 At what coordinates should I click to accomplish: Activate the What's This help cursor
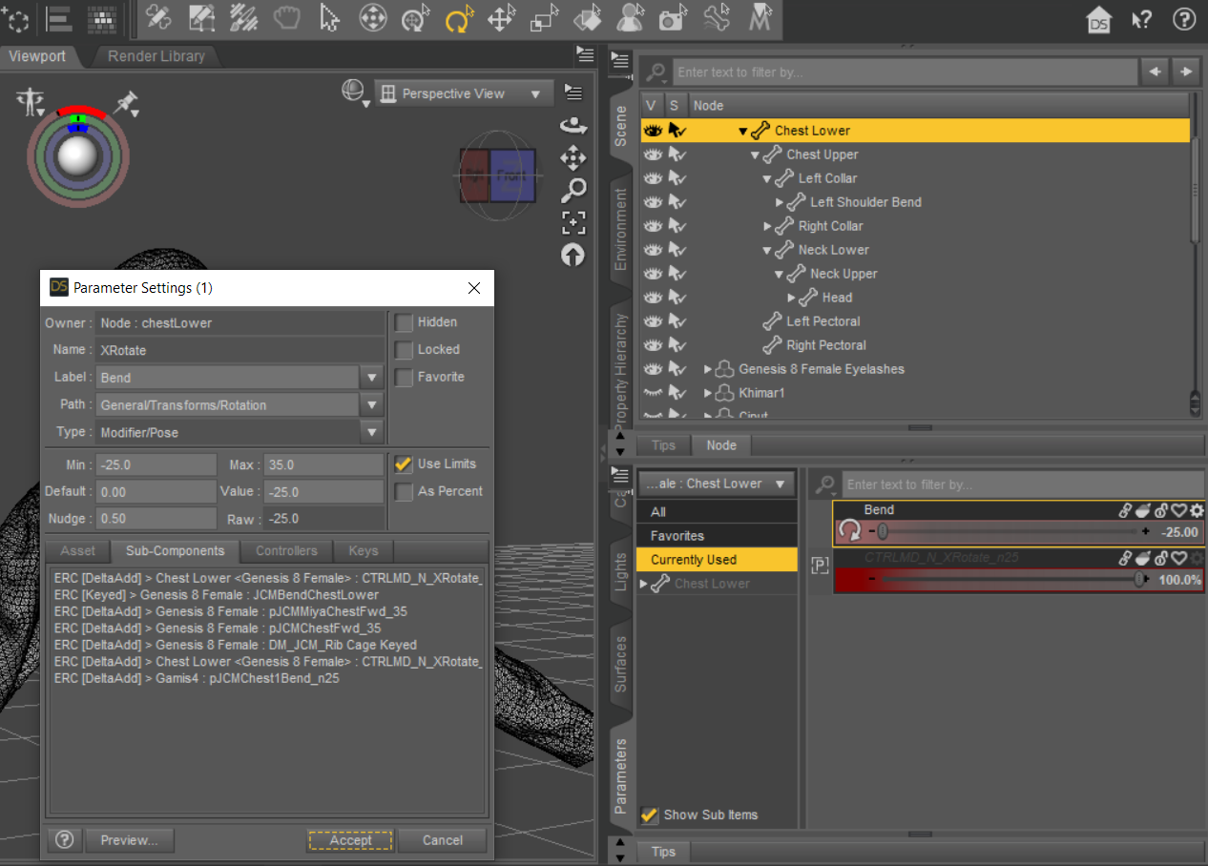[1141, 20]
